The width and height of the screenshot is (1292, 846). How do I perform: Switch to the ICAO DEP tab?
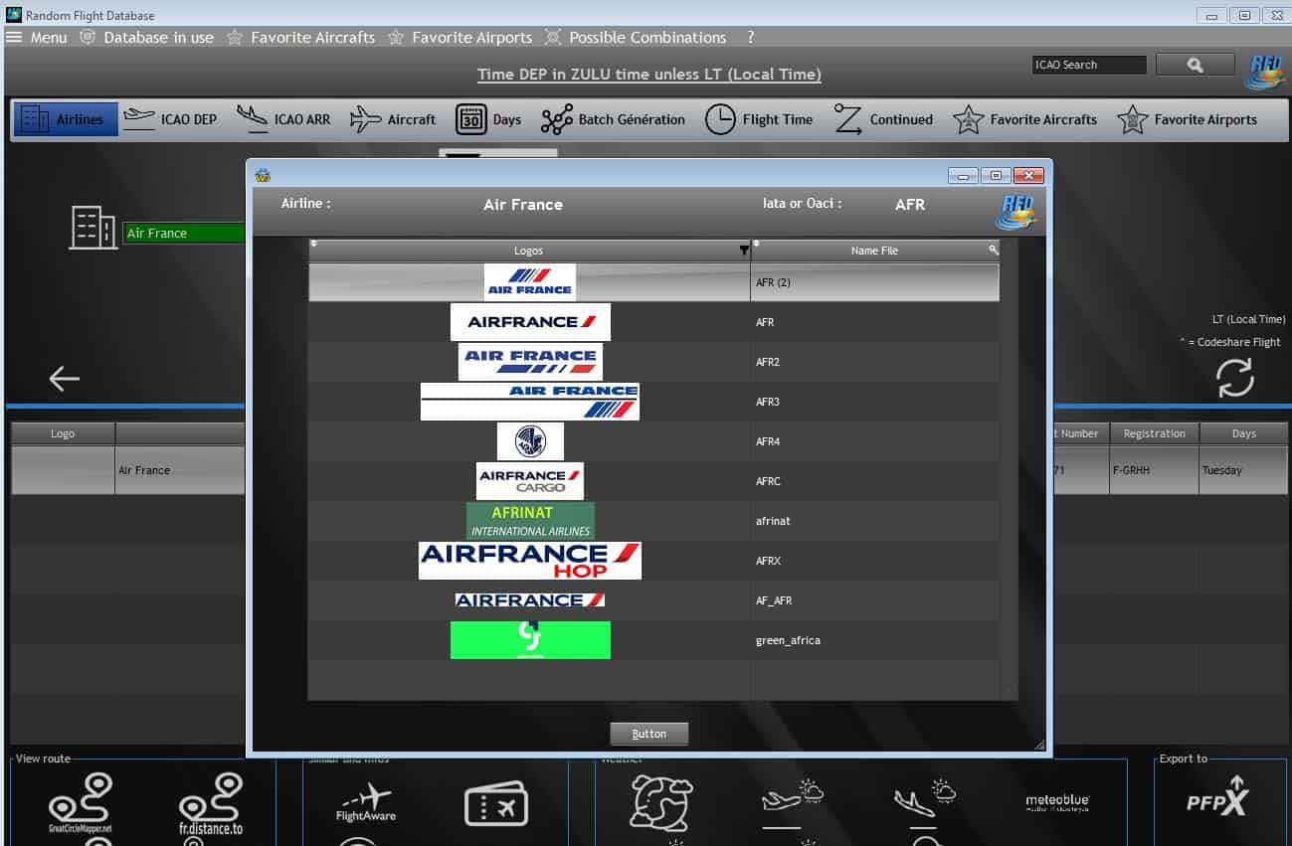tap(170, 119)
